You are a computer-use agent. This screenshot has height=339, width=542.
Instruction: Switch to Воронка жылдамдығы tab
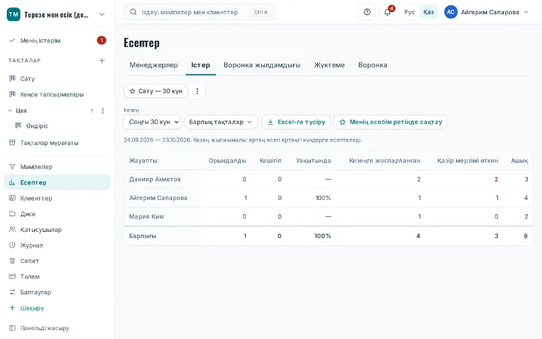pos(262,65)
